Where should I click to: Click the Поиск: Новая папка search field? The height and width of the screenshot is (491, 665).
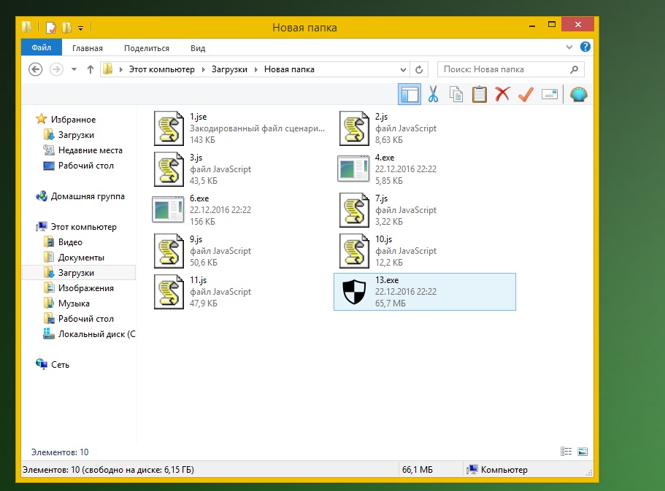pyautogui.click(x=502, y=69)
